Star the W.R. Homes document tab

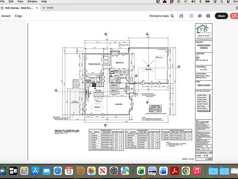pos(2,8)
